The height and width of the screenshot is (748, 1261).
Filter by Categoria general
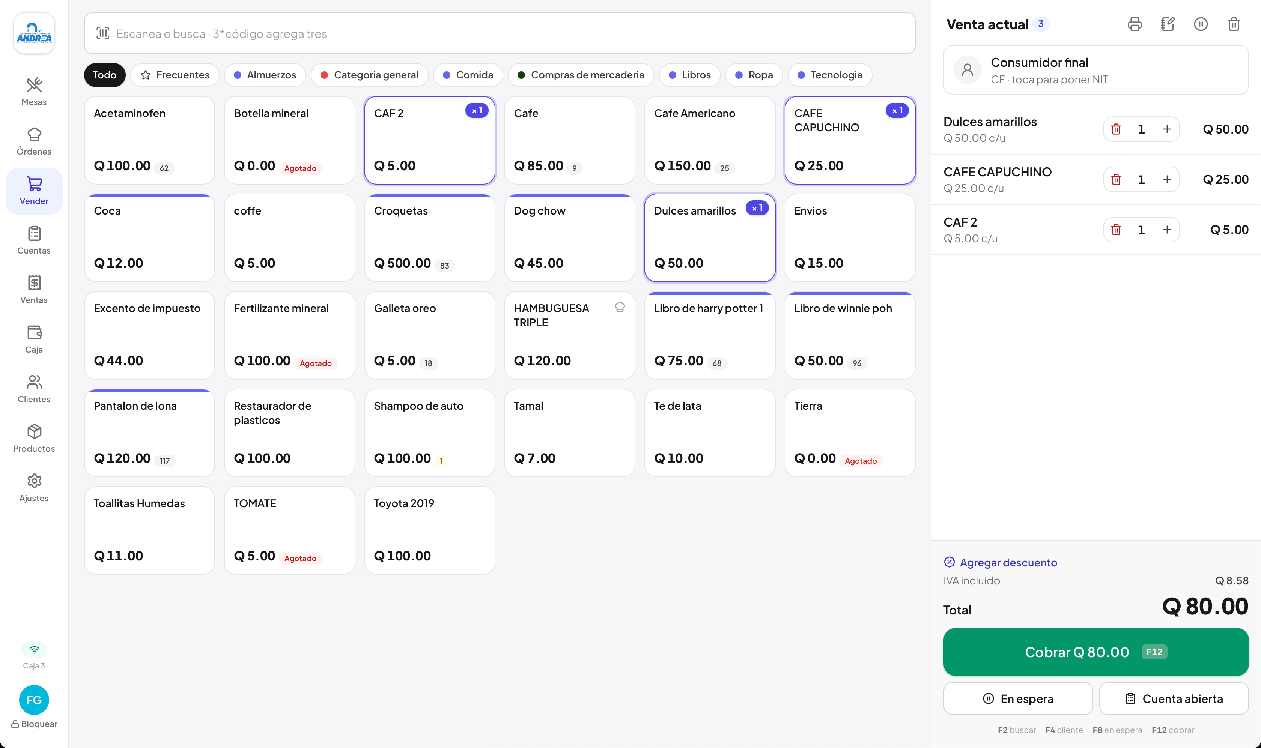click(x=370, y=75)
